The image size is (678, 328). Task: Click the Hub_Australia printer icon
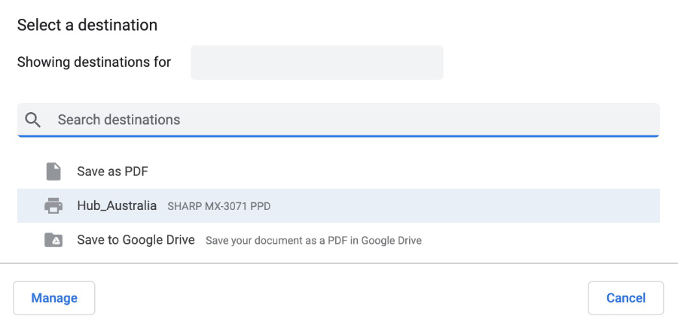53,205
